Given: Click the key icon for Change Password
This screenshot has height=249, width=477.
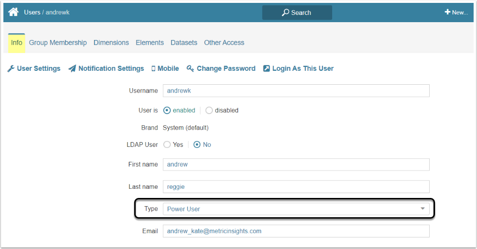Looking at the screenshot, I should 190,69.
